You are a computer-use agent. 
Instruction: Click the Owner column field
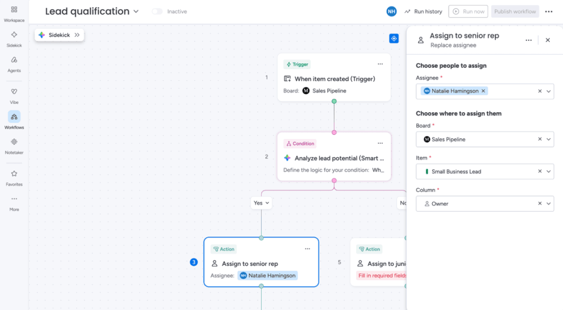485,203
